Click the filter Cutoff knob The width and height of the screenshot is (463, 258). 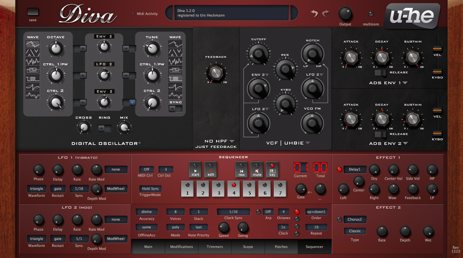click(x=259, y=53)
